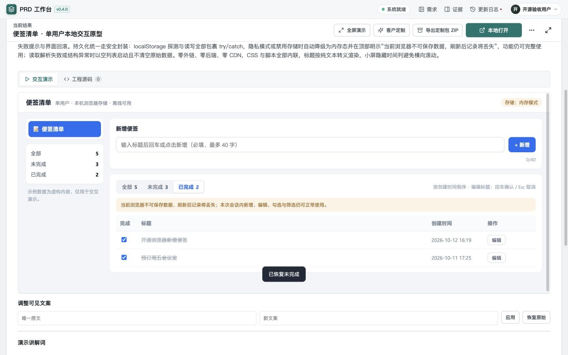Screen dimensions: 568x355
Task: Click the 全部 count row in sidebar
Action: click(x=65, y=153)
